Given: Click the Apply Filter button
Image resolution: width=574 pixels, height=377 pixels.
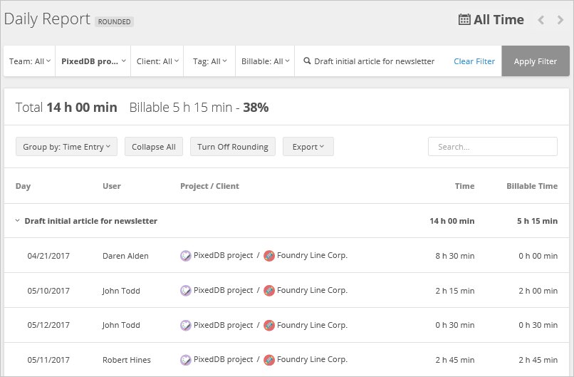Looking at the screenshot, I should (x=536, y=61).
